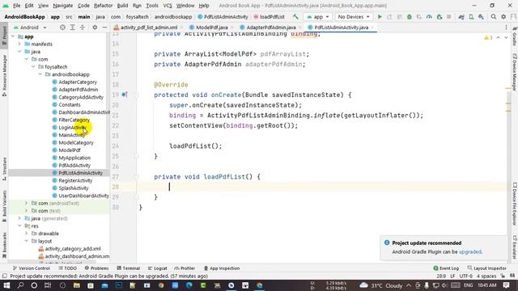This screenshot has width=518, height=291.
Task: Click Expand All icon in Project panel
Action: 72,27
